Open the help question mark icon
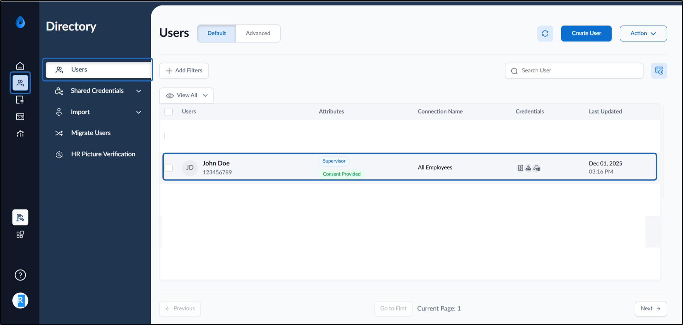 [20, 275]
